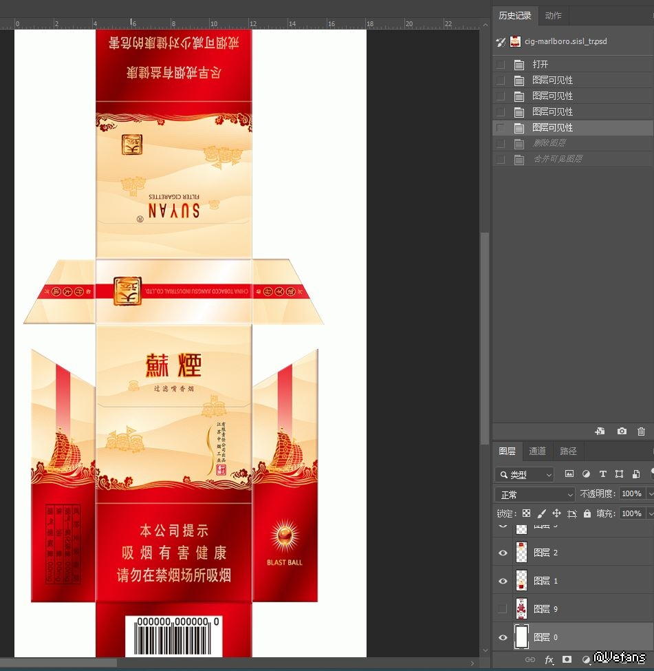The height and width of the screenshot is (671, 654).
Task: Switch to 图层 tab
Action: point(507,451)
